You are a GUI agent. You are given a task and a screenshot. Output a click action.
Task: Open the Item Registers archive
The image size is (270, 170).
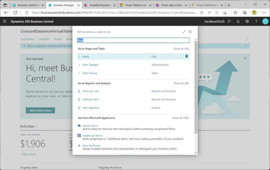point(91,108)
